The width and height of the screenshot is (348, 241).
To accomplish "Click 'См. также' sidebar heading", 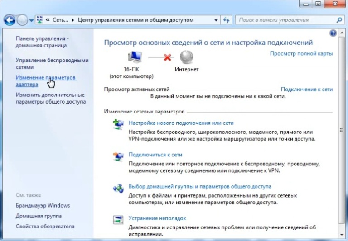I will [x=29, y=195].
